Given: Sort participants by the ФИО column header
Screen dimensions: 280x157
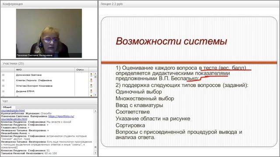Looking at the screenshot, I should click(x=45, y=70).
